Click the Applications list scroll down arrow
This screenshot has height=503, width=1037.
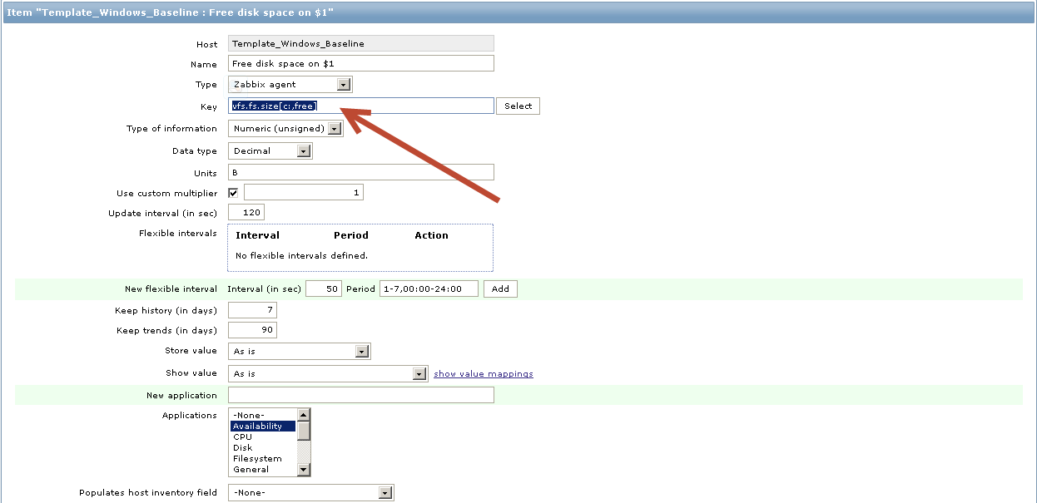coord(304,470)
